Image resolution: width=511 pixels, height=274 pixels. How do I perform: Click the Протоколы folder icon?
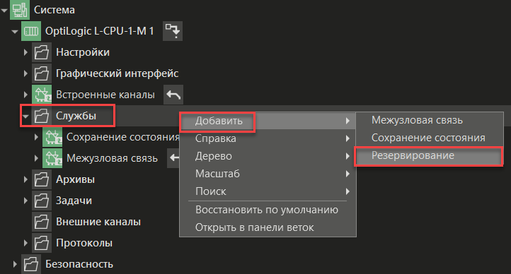tap(41, 243)
